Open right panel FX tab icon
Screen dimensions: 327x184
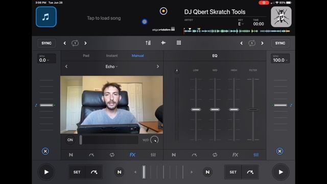[235, 155]
